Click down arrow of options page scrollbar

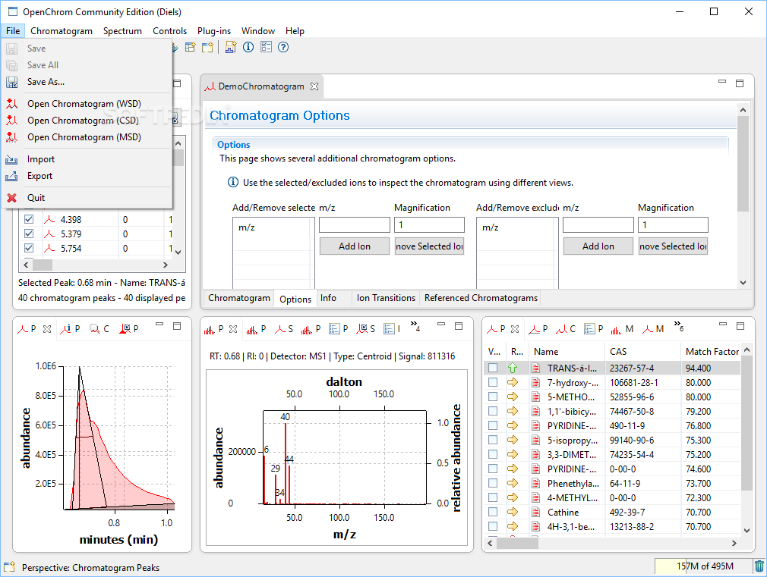click(x=743, y=282)
